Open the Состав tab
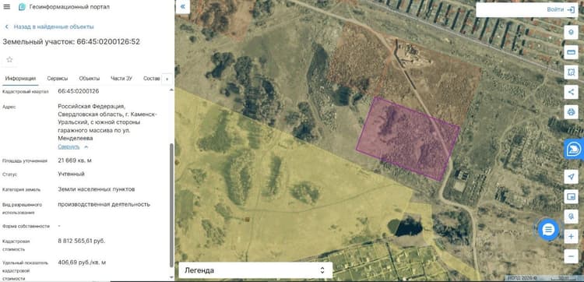Screen dimensions: 584x282 [x=152, y=79]
